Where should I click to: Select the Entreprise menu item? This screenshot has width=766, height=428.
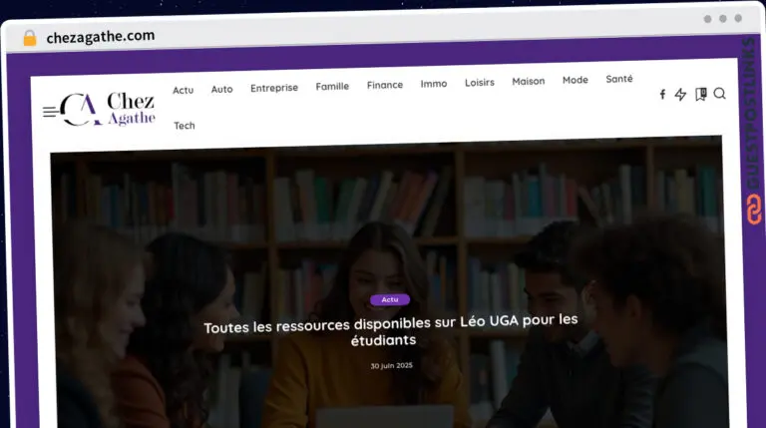coord(274,88)
